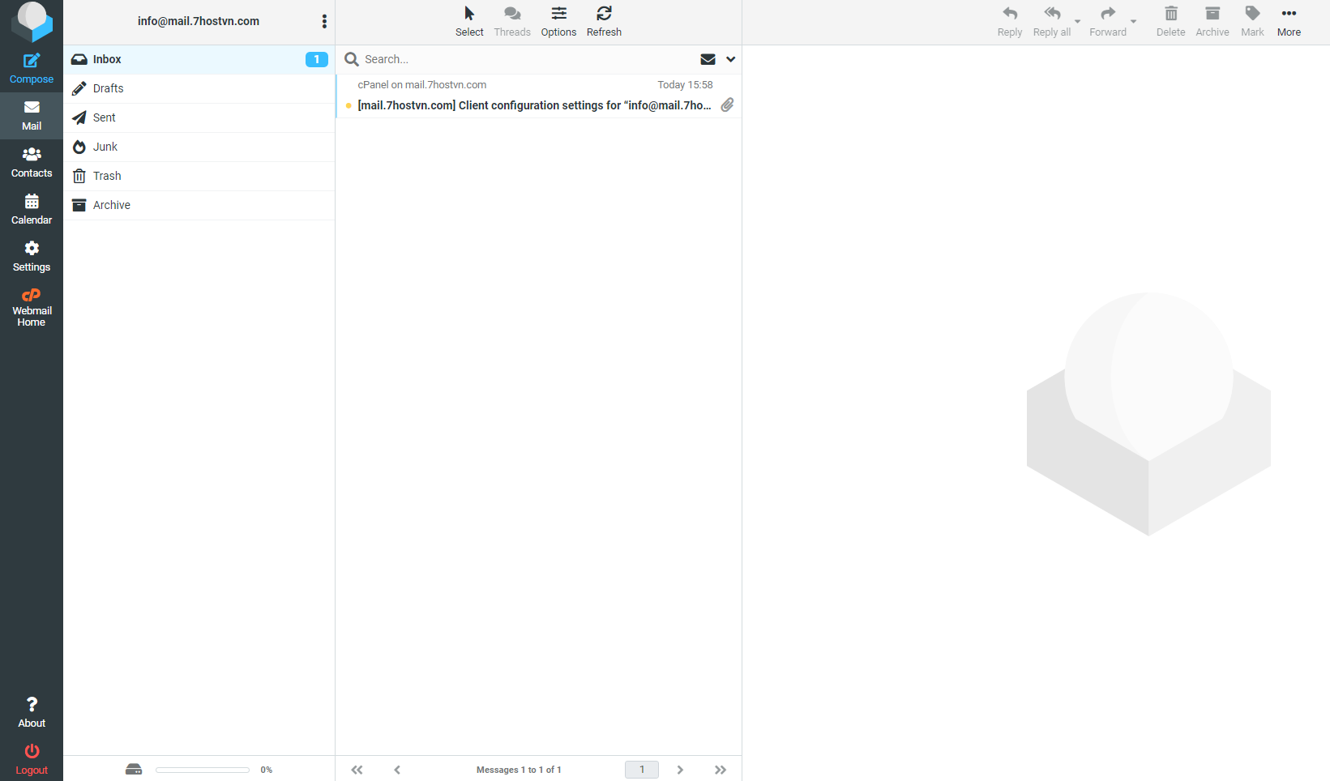Viewport: 1330px width, 781px height.
Task: Click the Messages 1 to 1 of 1 text
Action: pos(519,770)
